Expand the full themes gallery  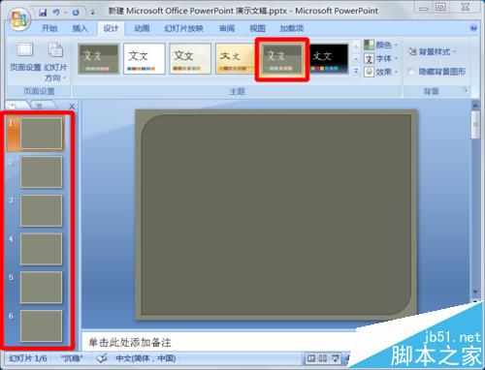(x=356, y=71)
